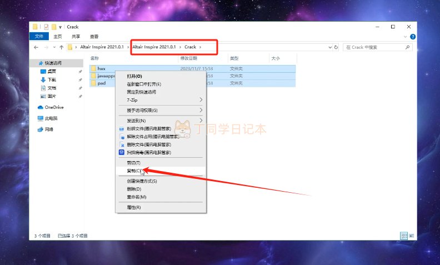Click the Crack breadcrumb segment
Viewport: 440px width, 265px height.
[190, 47]
